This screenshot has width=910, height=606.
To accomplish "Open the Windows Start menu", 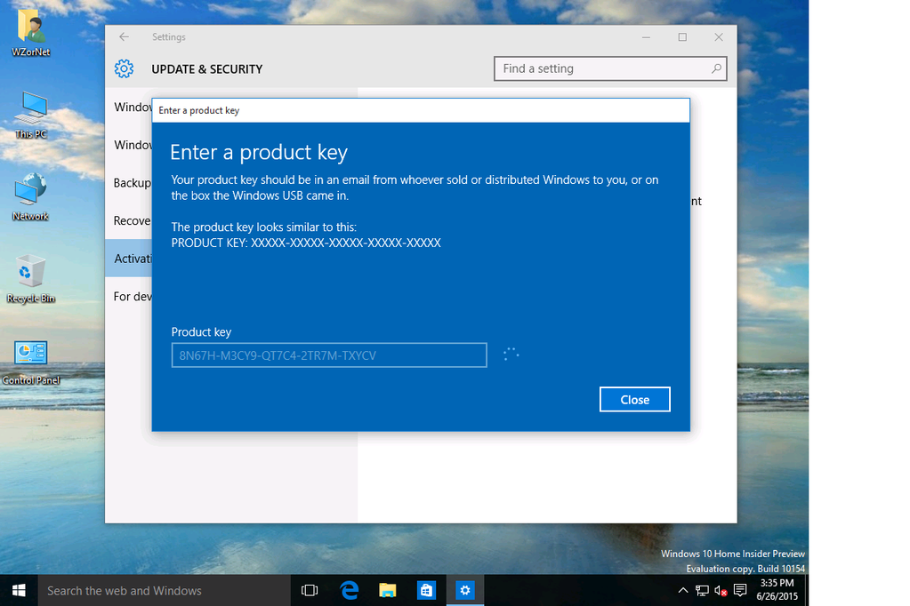I will point(19,590).
